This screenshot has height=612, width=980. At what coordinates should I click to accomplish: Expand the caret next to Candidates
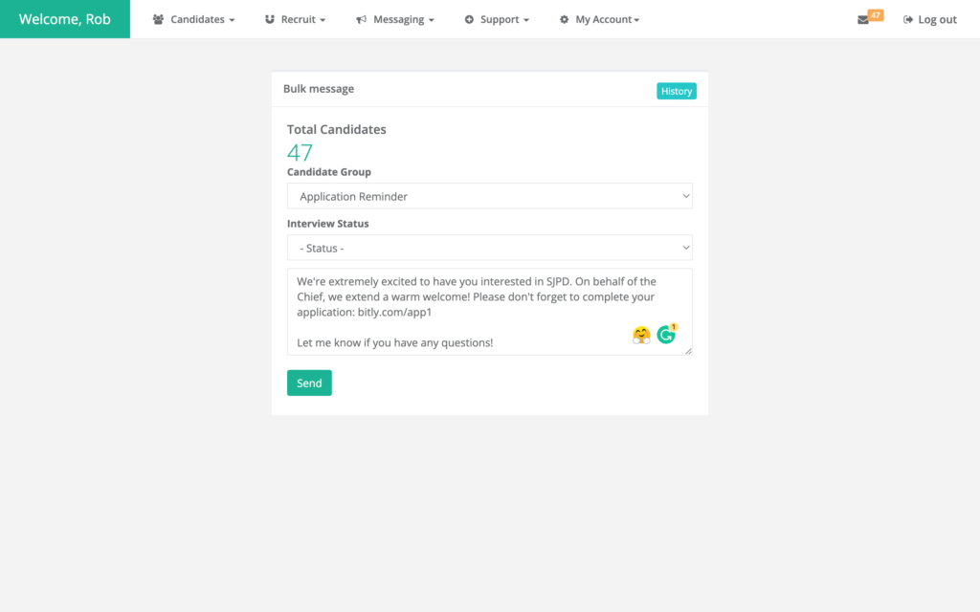(232, 20)
